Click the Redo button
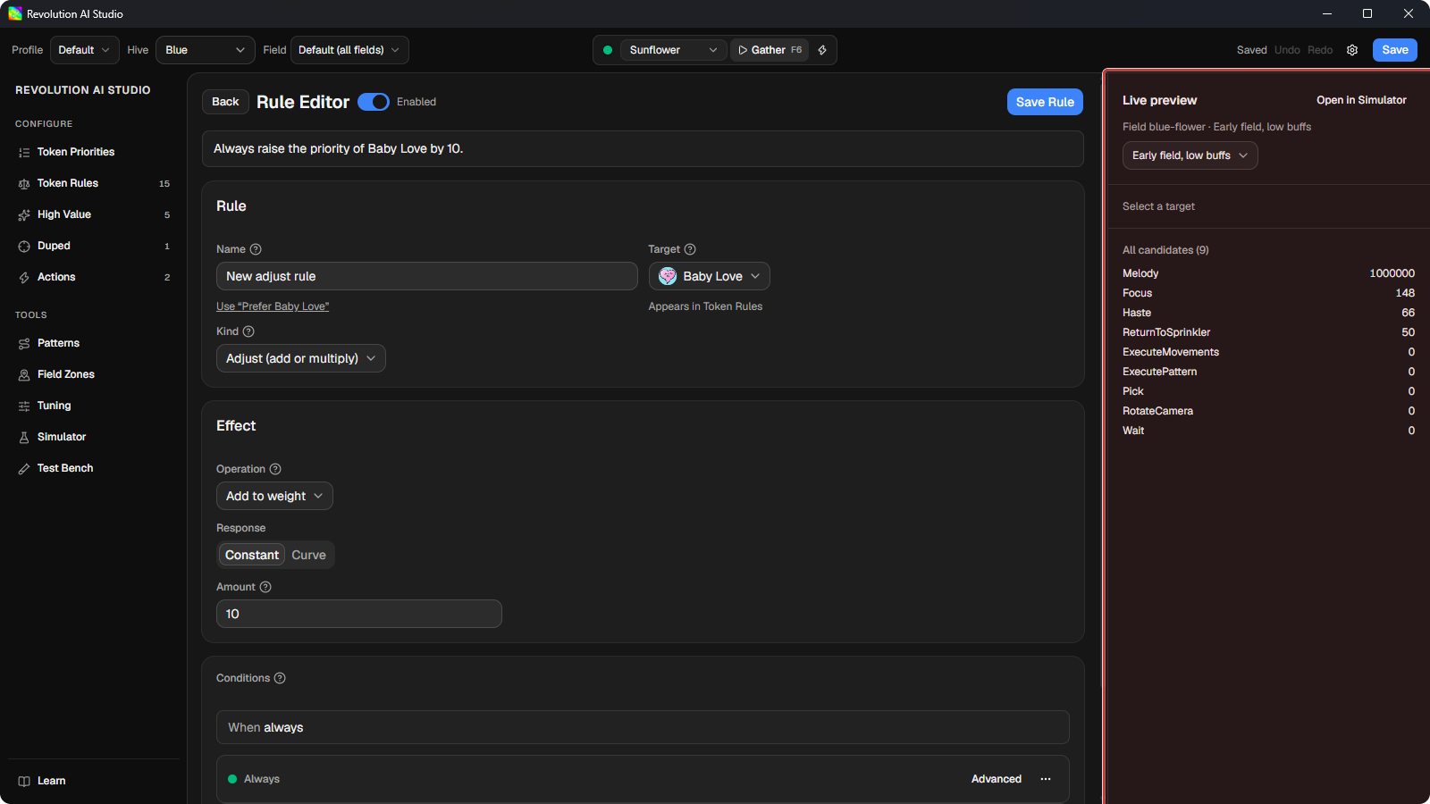The width and height of the screenshot is (1430, 804). point(1320,50)
